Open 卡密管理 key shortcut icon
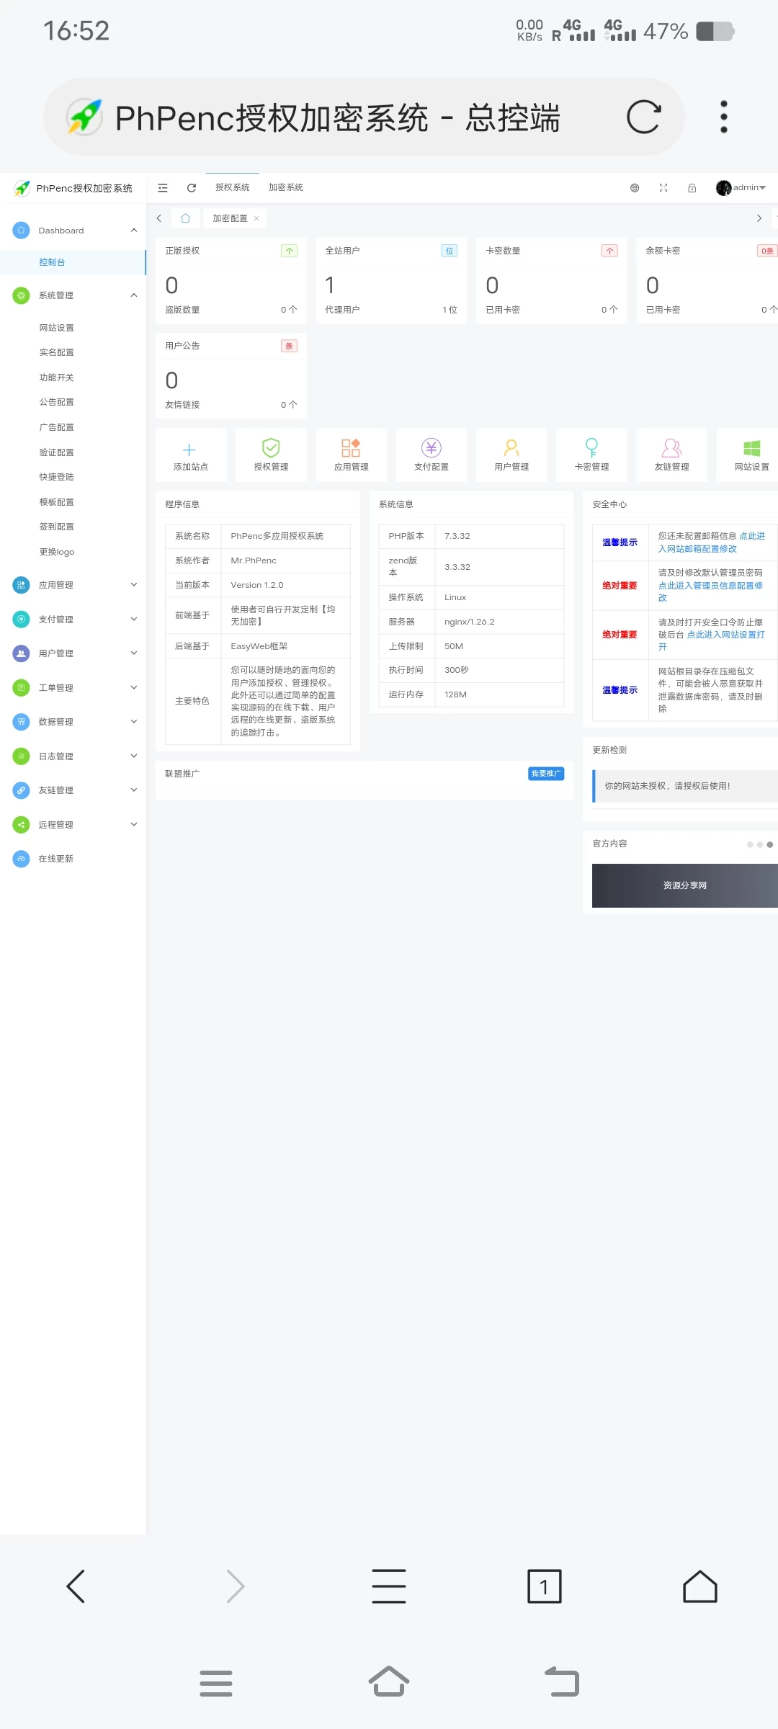This screenshot has width=778, height=1729. click(x=591, y=448)
